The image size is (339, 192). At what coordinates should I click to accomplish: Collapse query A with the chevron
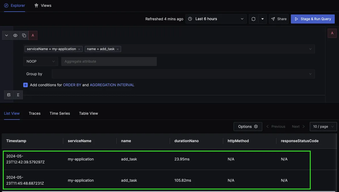[7, 35]
